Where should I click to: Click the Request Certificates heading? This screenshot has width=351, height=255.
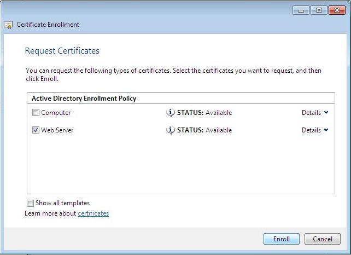point(62,51)
